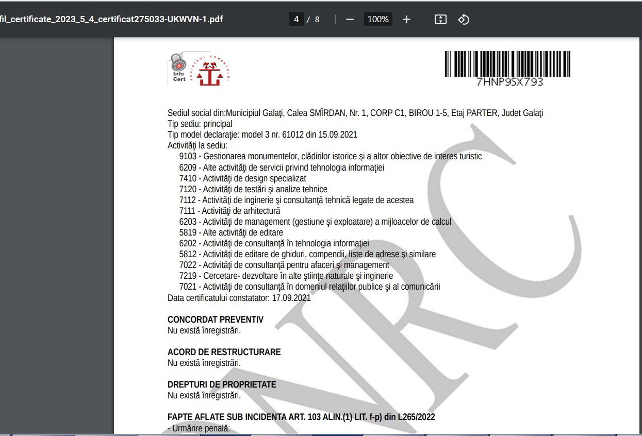Click the ACORD DE RESTRUCTURARE heading

click(224, 352)
